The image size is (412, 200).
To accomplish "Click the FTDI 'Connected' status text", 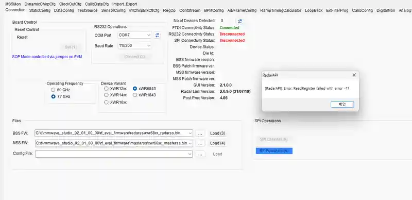I will tap(229, 28).
